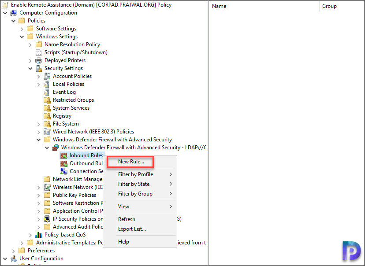Click the User Configuration user icon
Viewport: 365px width, 266px height.
click(x=14, y=259)
